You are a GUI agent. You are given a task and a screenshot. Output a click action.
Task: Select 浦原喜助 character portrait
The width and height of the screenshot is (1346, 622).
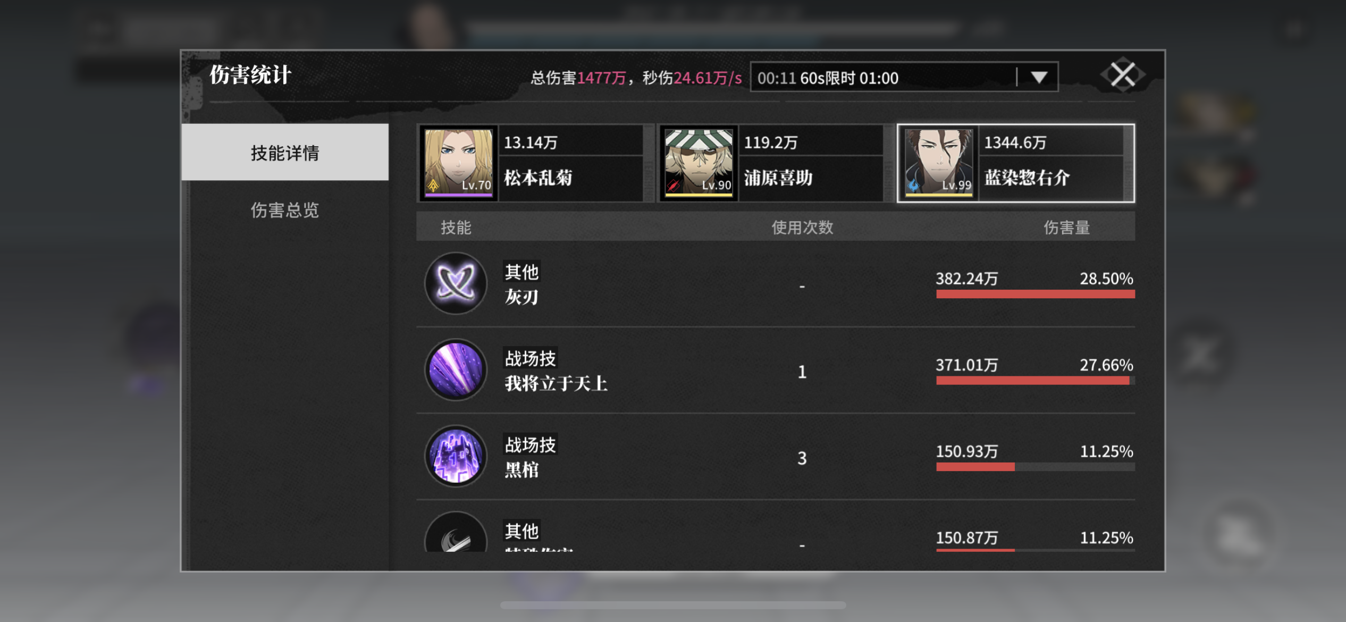click(699, 163)
